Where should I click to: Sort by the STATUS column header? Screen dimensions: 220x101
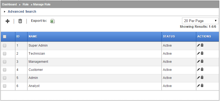(x=169, y=36)
